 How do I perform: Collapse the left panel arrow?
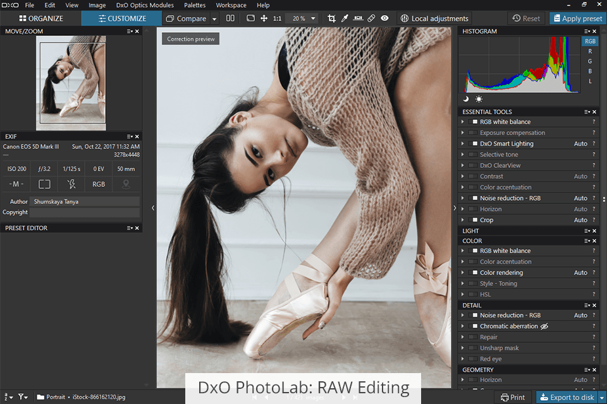(153, 208)
